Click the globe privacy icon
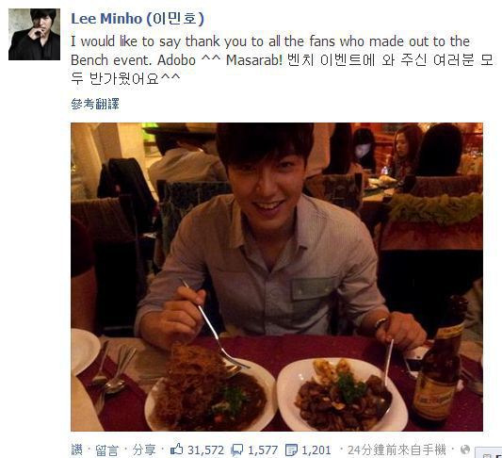Screen dimensions: 502x458 point(465,450)
